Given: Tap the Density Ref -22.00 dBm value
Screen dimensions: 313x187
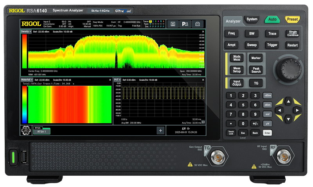Looking at the screenshot, I should [x=41, y=32].
